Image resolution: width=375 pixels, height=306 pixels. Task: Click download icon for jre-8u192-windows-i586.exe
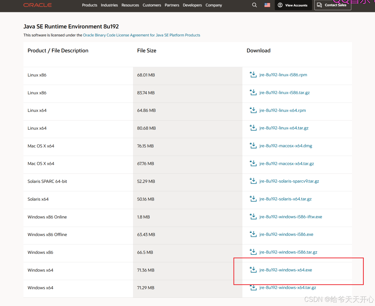click(x=253, y=234)
